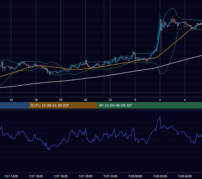Click the 14 hour axis label

[x=11, y=100]
